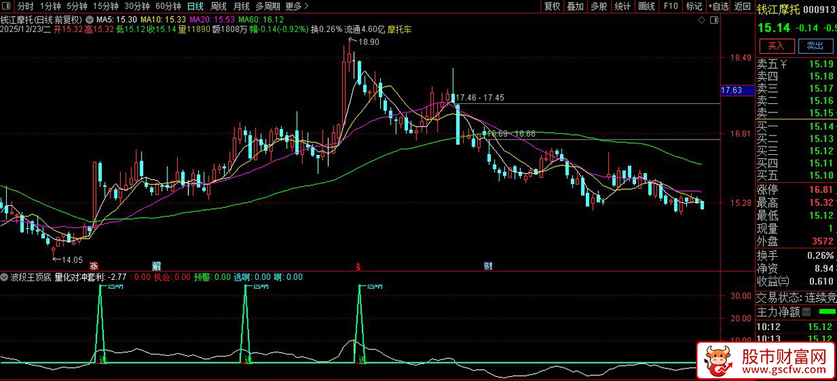Toggle 复权 price adjustment
Image resolution: width=837 pixels, height=381 pixels.
click(552, 6)
